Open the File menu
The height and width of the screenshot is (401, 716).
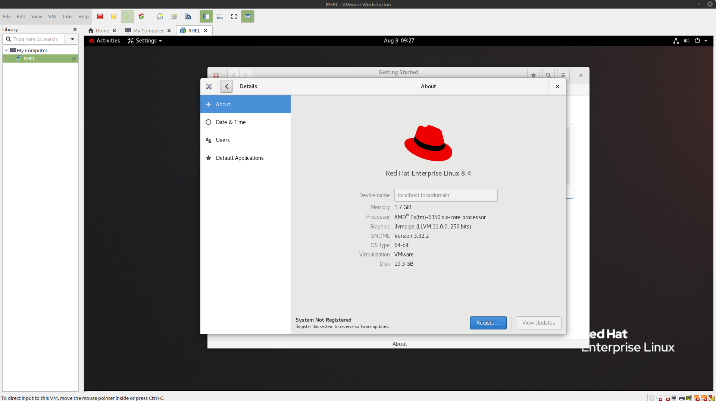coord(7,16)
